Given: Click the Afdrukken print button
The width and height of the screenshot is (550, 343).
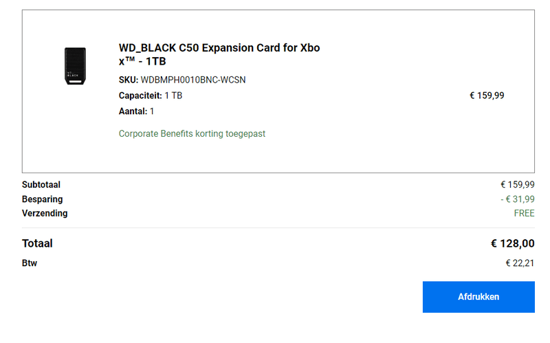Looking at the screenshot, I should [478, 297].
